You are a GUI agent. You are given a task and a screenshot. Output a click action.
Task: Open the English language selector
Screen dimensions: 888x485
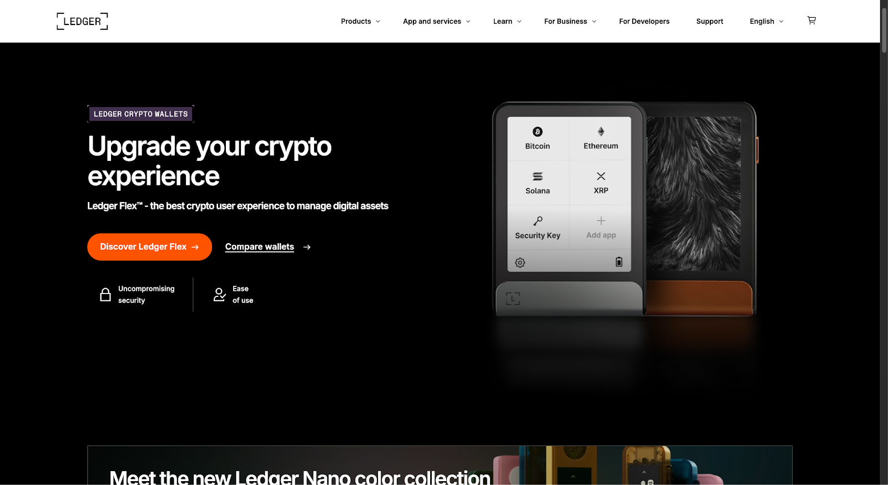coord(767,21)
